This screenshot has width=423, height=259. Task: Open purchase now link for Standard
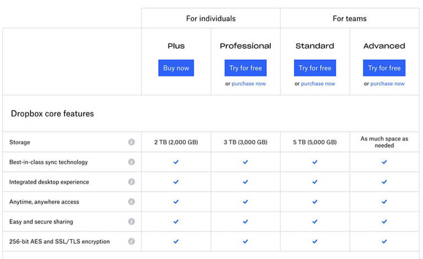click(318, 84)
